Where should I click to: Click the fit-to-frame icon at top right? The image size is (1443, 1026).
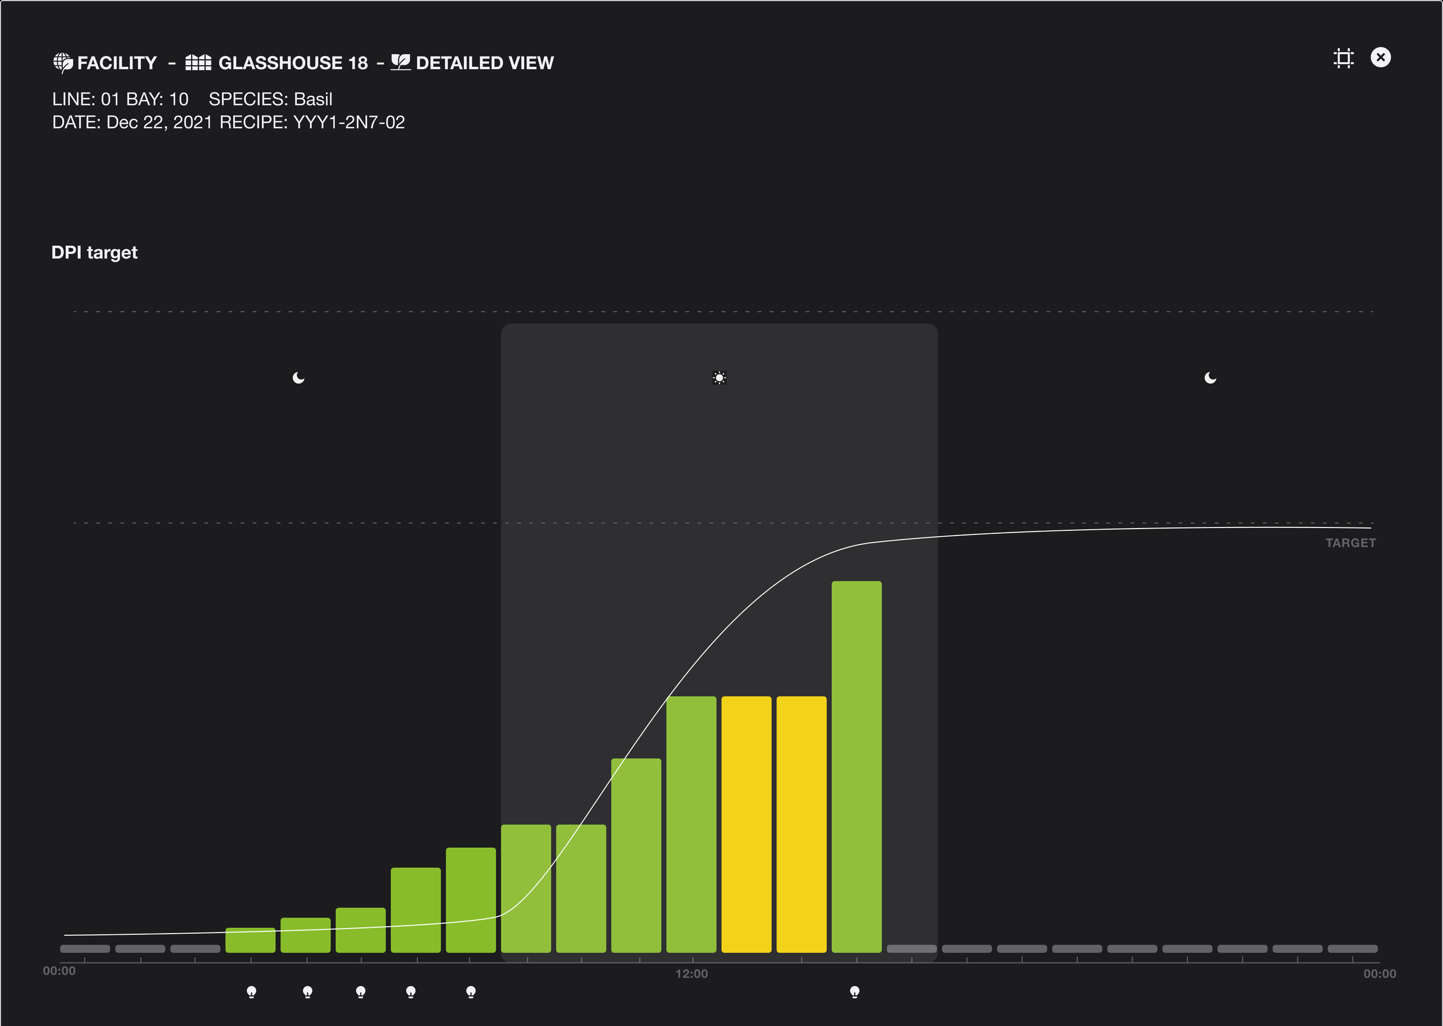[1343, 58]
